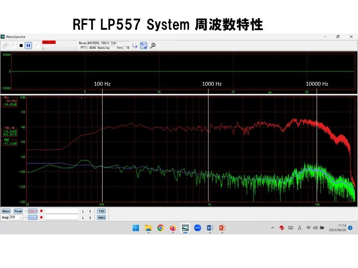This screenshot has height=268, width=358.
Task: Toggle the OVL1 overlay button
Action: [33, 211]
